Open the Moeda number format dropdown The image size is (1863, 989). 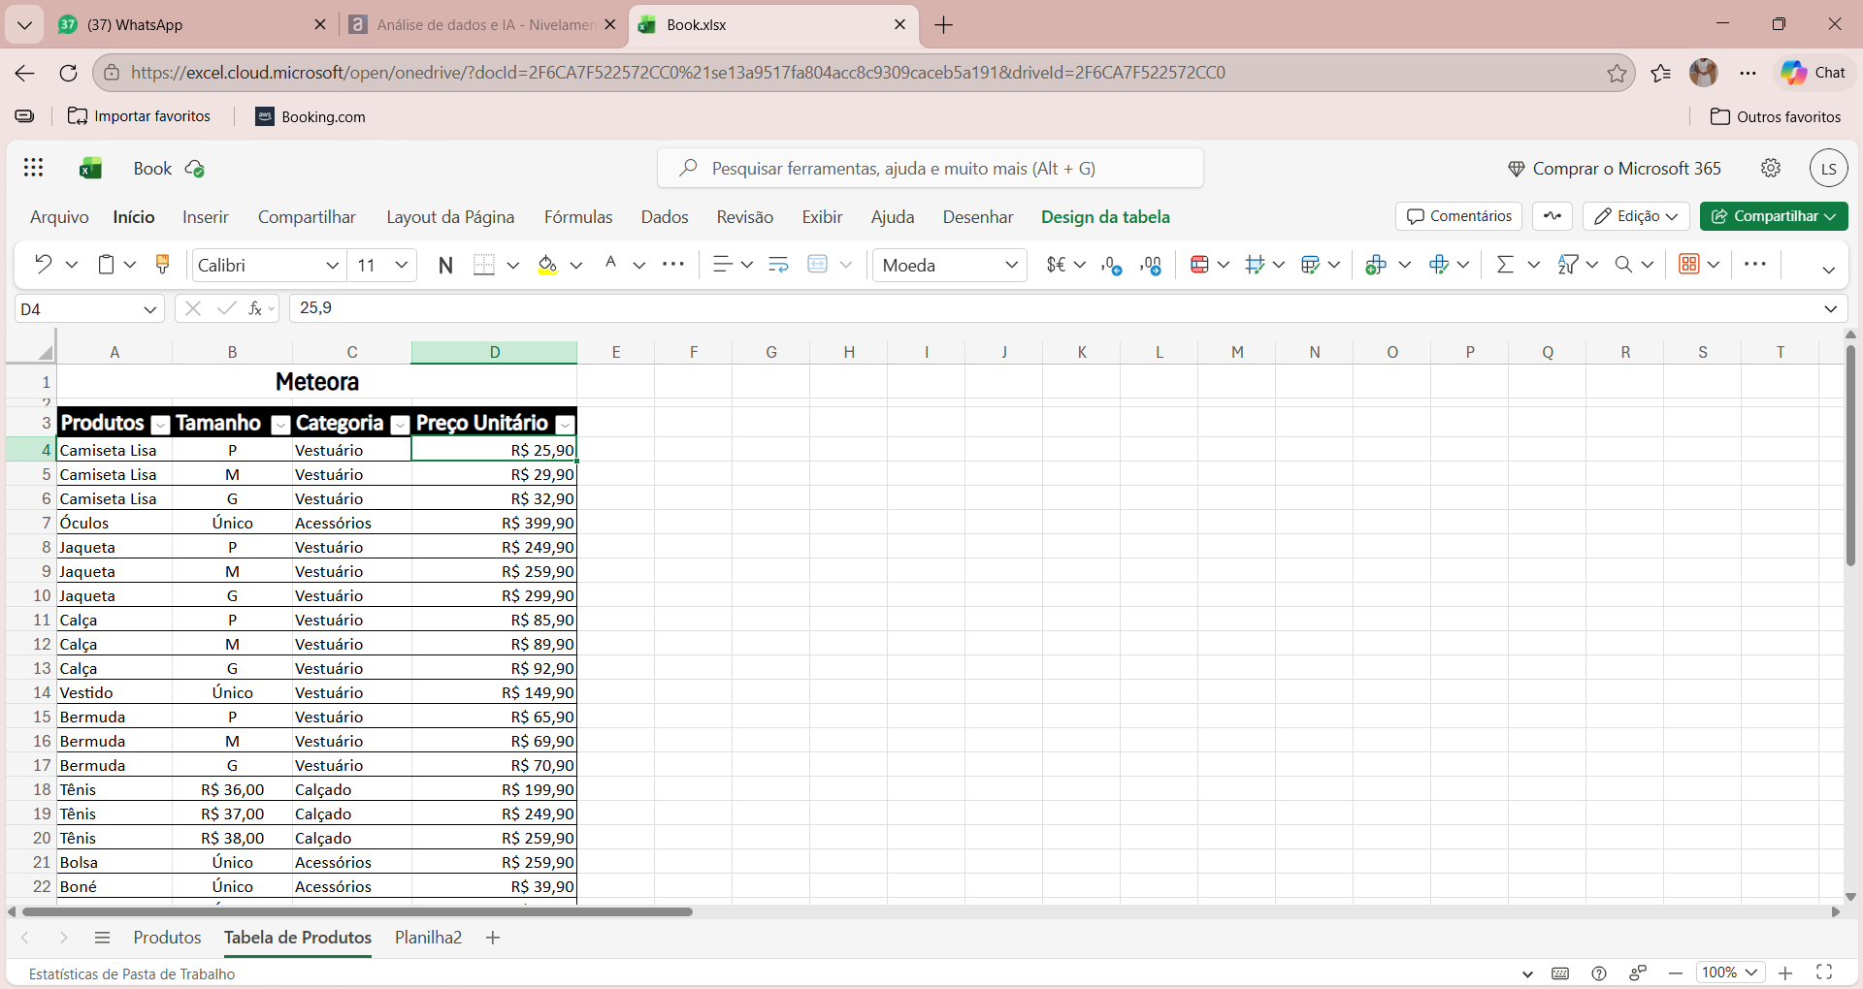click(x=1011, y=265)
